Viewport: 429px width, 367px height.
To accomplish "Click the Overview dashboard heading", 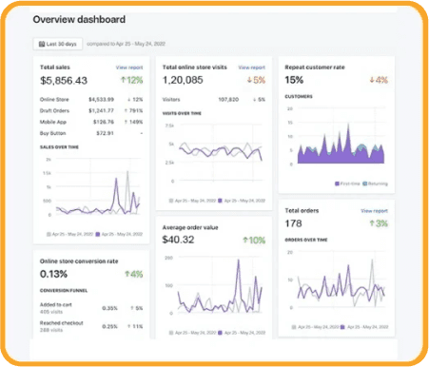I will pos(79,20).
